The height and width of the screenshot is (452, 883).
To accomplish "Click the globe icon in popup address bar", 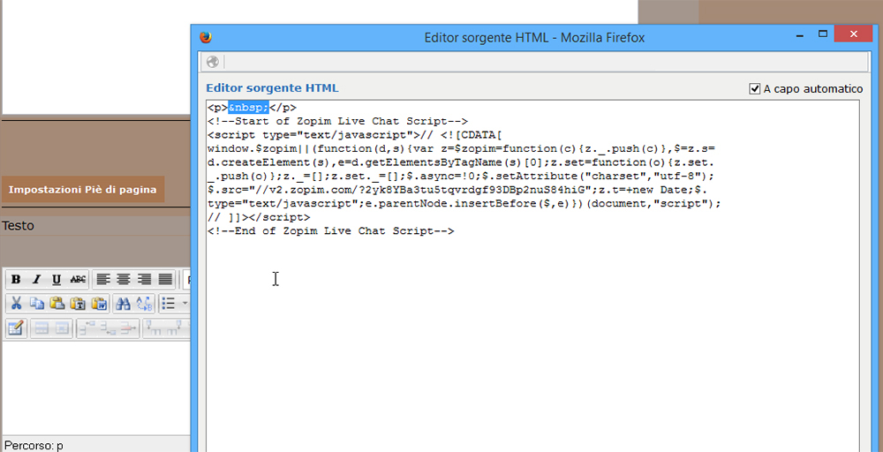I will click(x=212, y=62).
